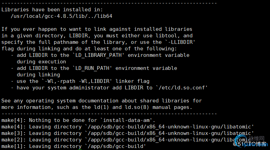The width and height of the screenshot is (270, 150).
Task: Click the 'during execution' text
Action: coord(41,62)
